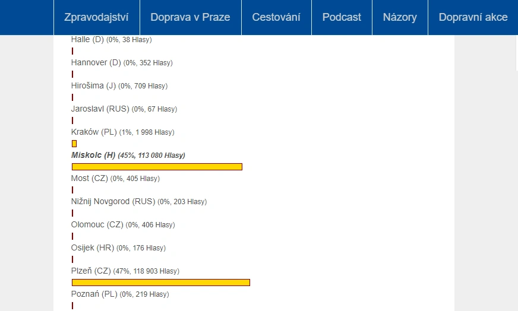The height and width of the screenshot is (311, 518).
Task: Select the Podcast navigation item
Action: click(x=342, y=17)
